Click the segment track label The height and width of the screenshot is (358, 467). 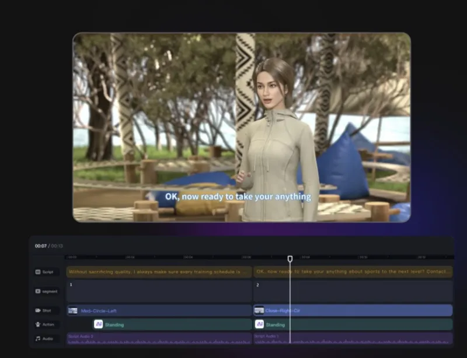50,292
